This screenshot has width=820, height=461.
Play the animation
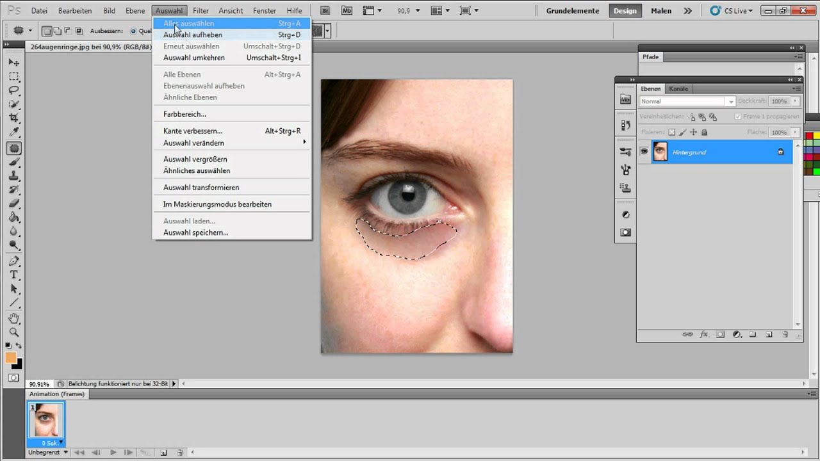pyautogui.click(x=113, y=452)
